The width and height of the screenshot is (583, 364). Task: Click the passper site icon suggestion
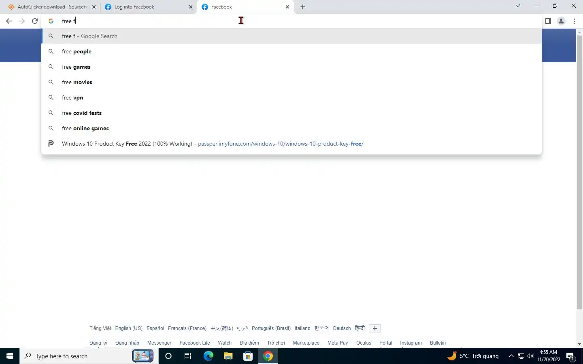coord(51,144)
